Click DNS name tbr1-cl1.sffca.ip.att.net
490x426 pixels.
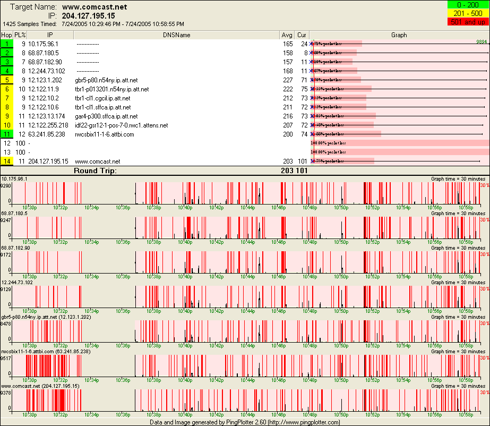[x=103, y=107]
